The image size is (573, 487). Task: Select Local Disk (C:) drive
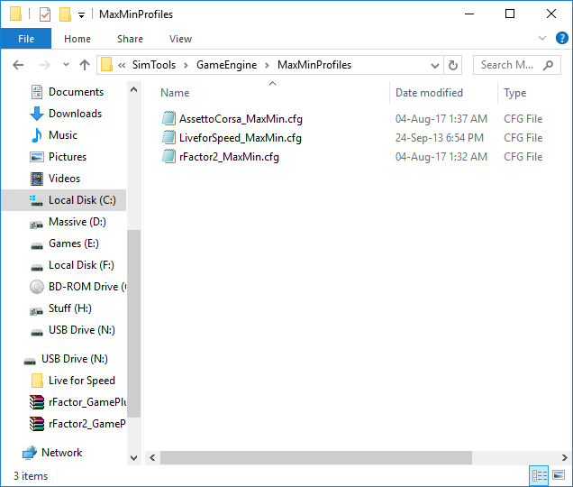coord(64,200)
